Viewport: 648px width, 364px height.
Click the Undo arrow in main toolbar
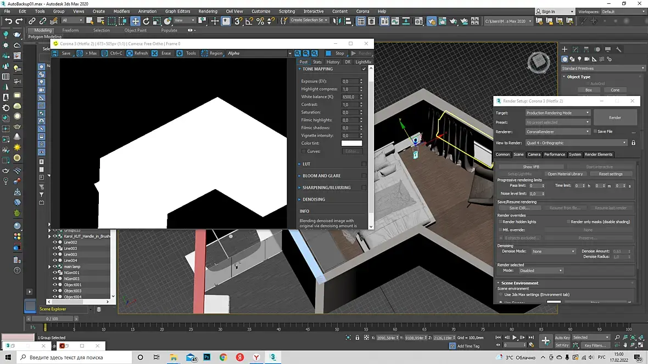pos(8,21)
